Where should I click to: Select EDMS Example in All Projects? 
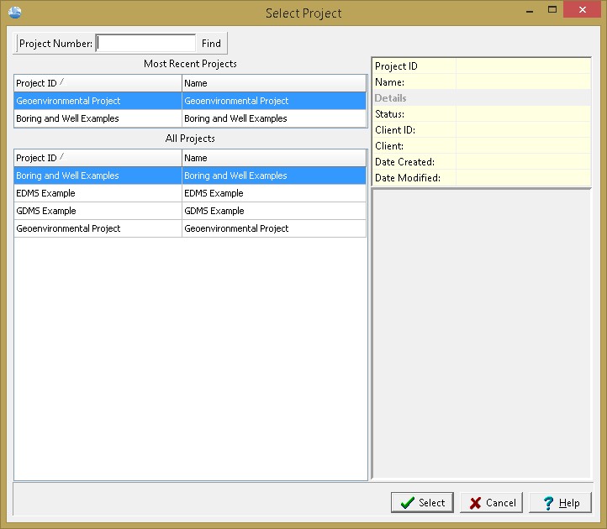[98, 193]
